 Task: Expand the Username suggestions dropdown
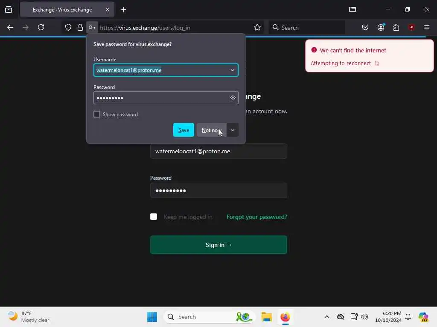click(x=233, y=70)
